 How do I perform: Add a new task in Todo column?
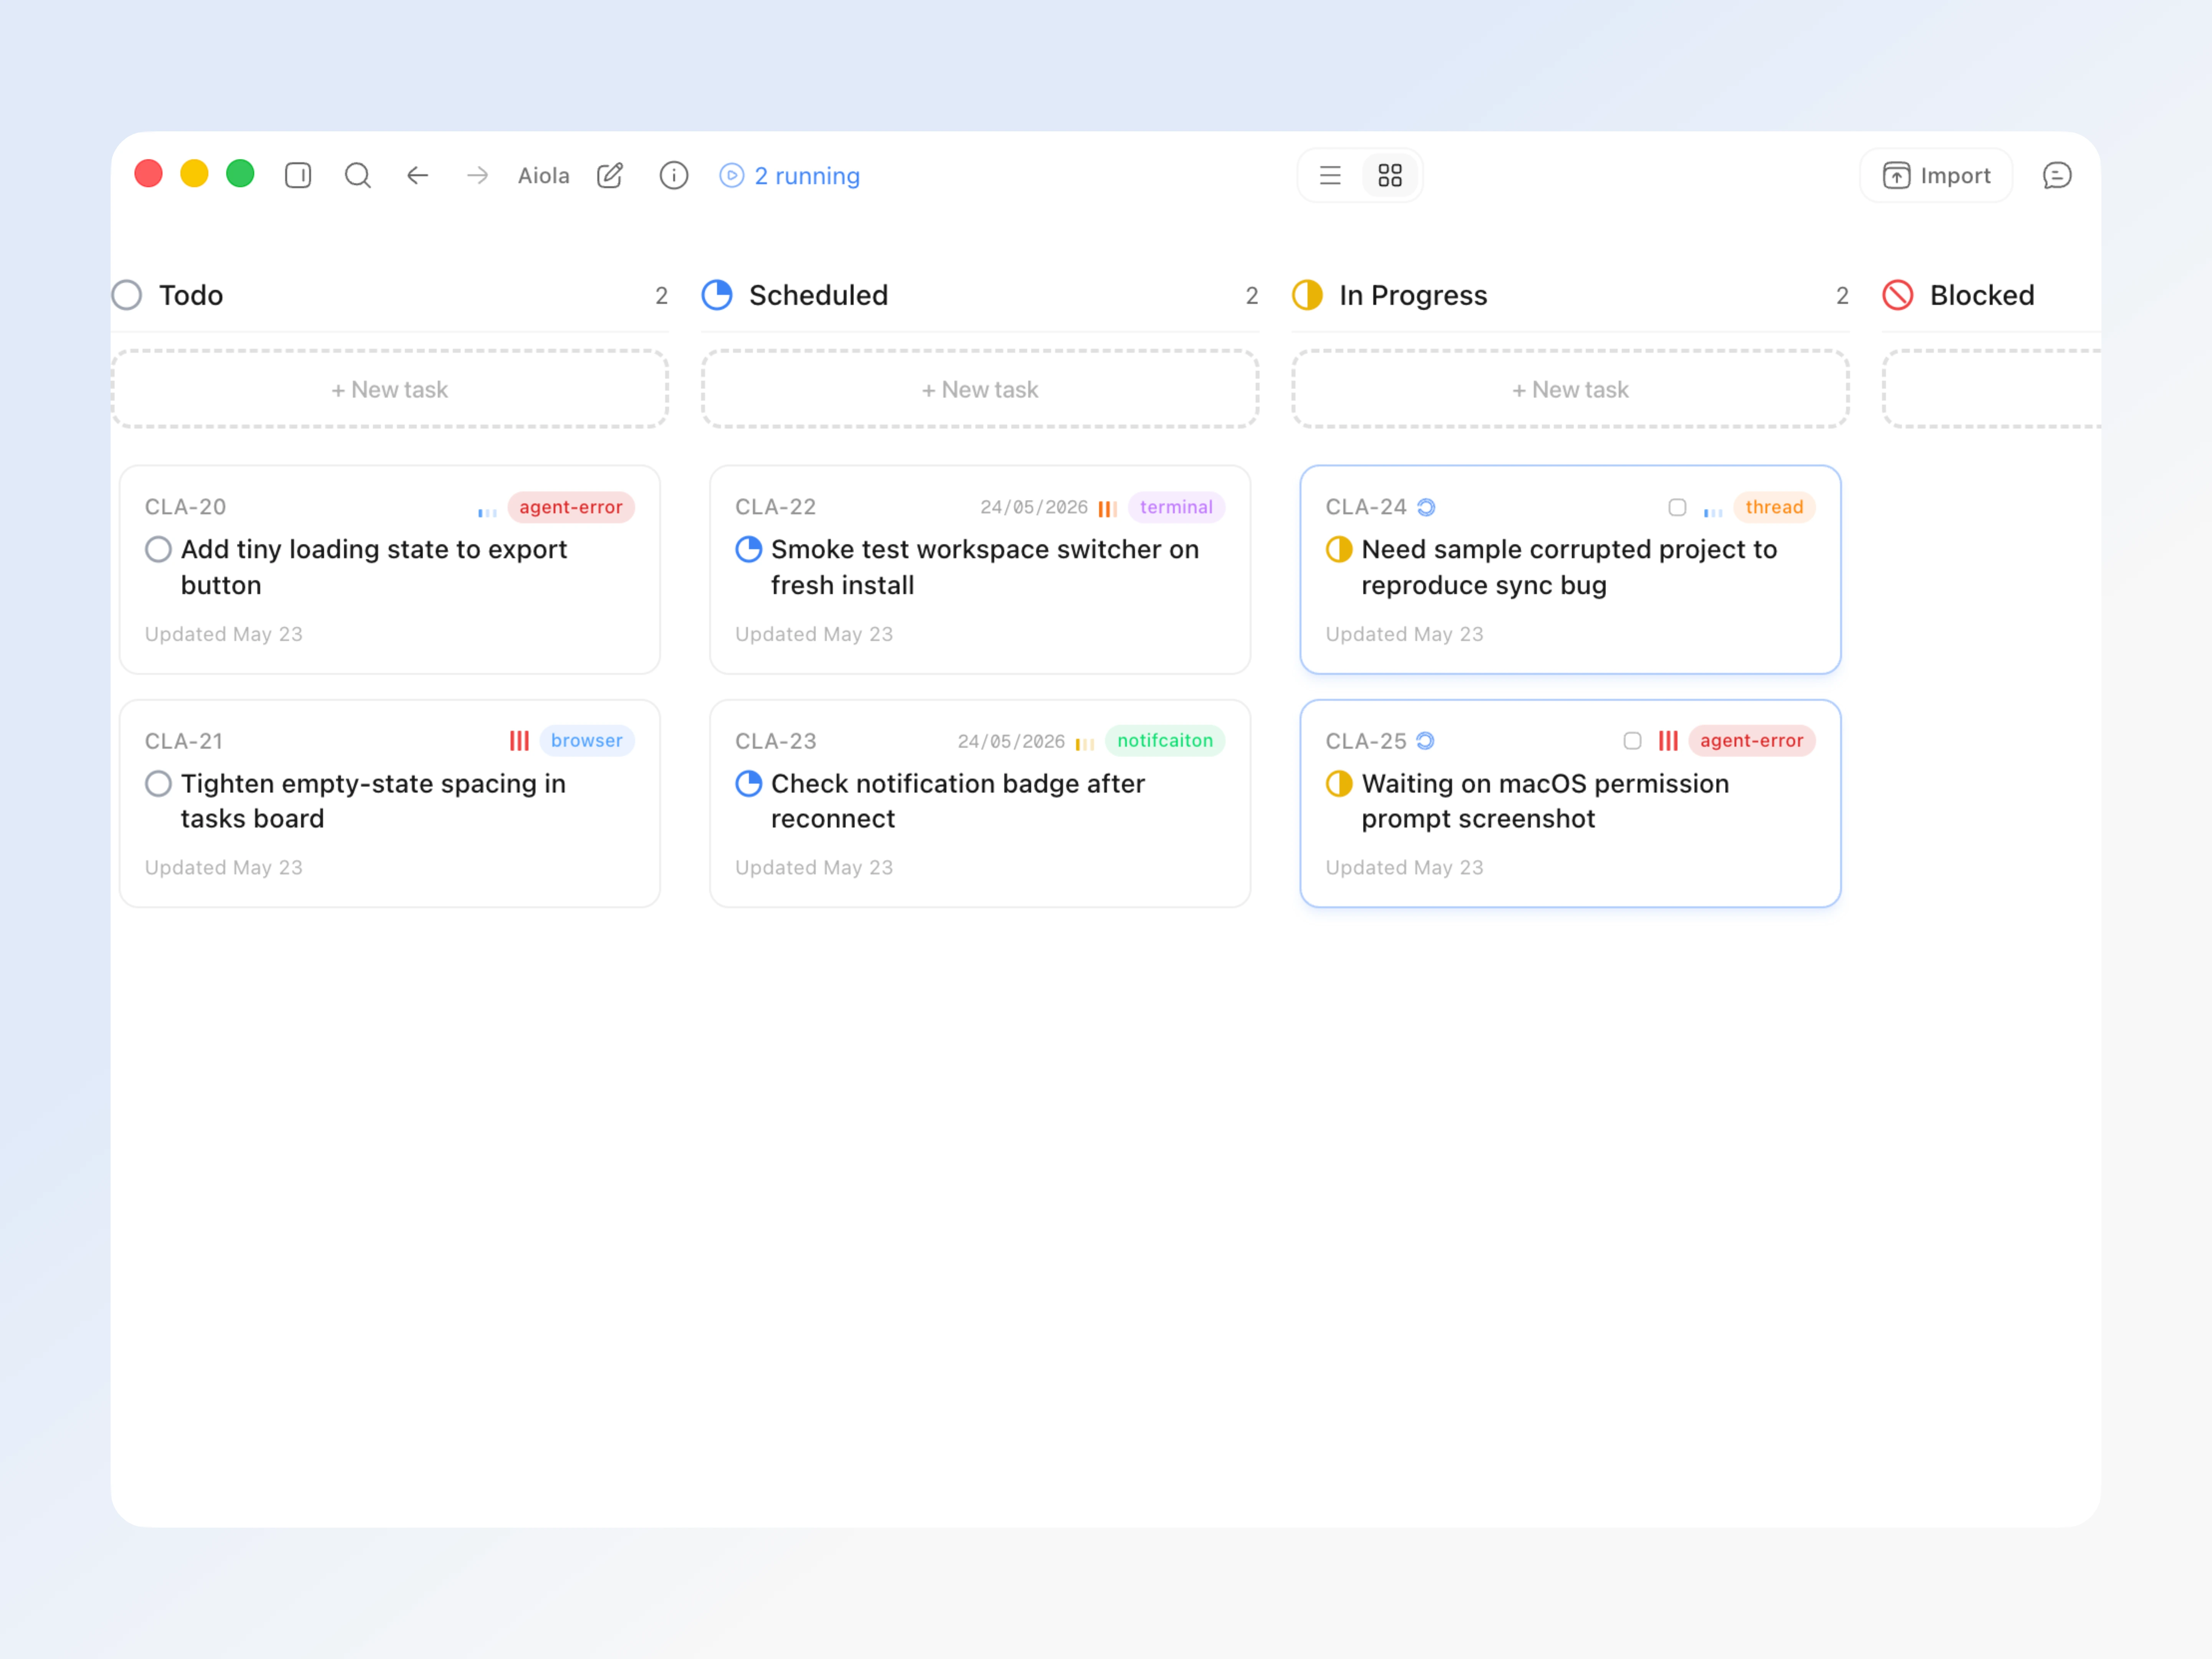click(x=390, y=389)
